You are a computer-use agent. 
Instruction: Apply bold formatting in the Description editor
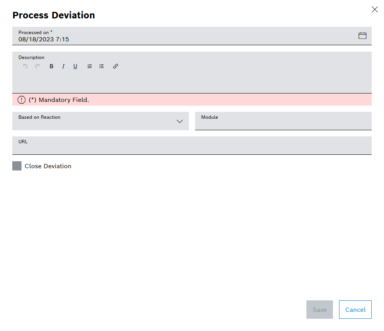tap(51, 66)
